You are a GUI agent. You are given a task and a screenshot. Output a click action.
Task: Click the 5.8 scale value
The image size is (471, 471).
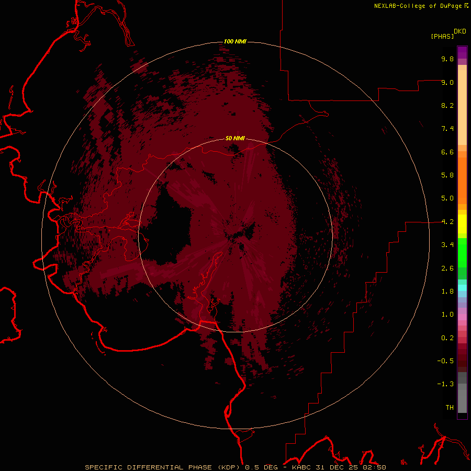click(447, 175)
